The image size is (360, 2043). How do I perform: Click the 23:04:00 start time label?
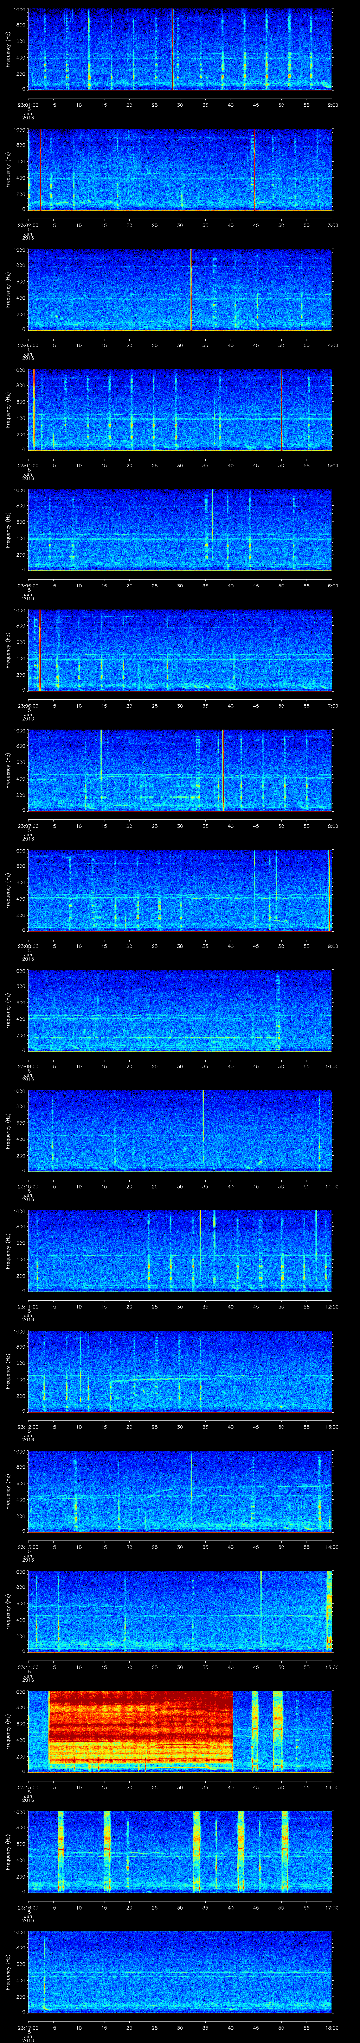[x=28, y=466]
